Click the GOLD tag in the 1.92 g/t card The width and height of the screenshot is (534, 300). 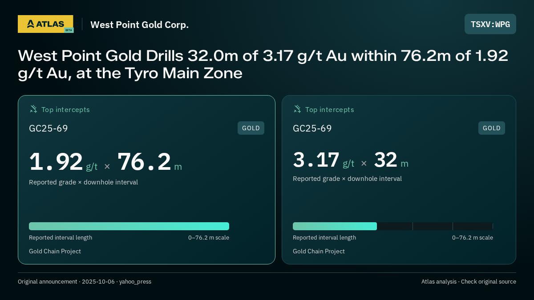tap(251, 128)
